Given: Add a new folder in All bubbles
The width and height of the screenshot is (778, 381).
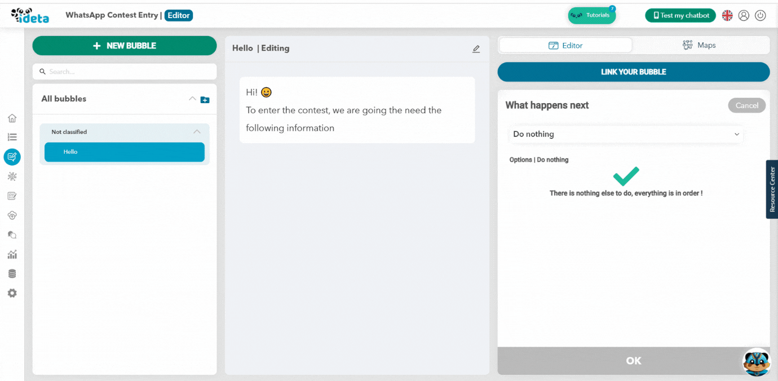Looking at the screenshot, I should point(205,100).
